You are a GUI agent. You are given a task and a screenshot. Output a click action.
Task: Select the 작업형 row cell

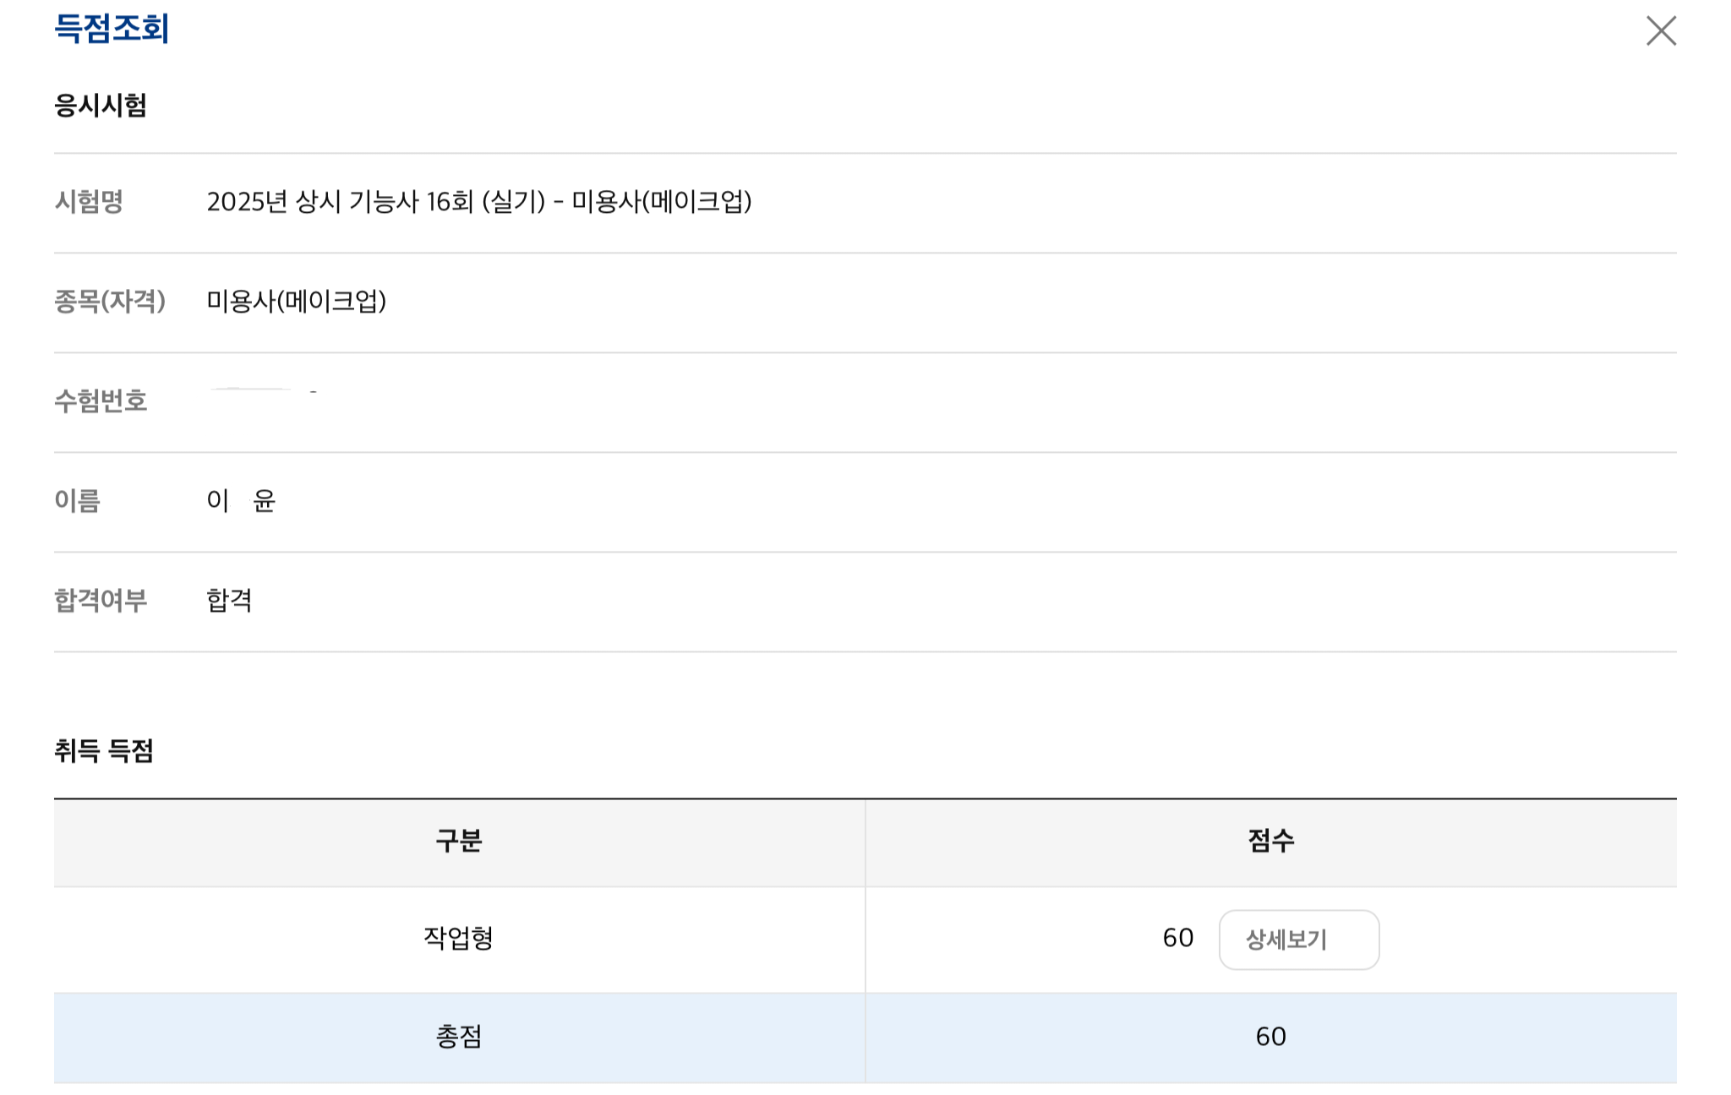[x=459, y=939]
